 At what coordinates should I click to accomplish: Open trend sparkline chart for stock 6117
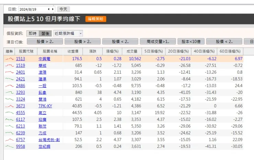click(x=9, y=119)
